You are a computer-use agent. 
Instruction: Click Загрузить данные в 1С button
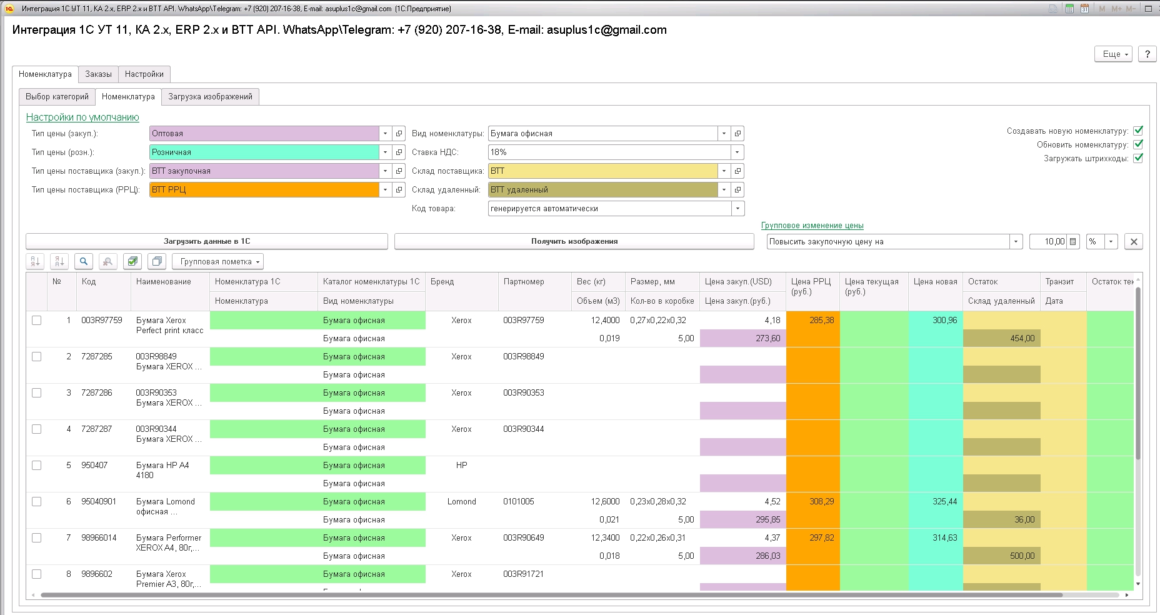207,241
